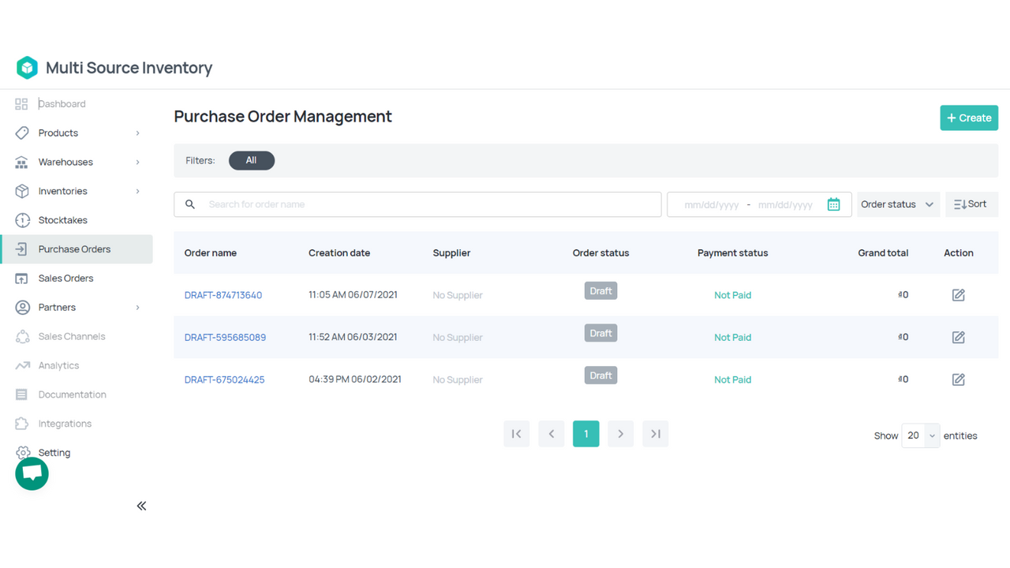Click the edit icon for DRAFT-874713640

(958, 295)
